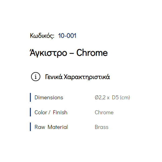
Task: Click the Brass material value
Action: tap(102, 127)
